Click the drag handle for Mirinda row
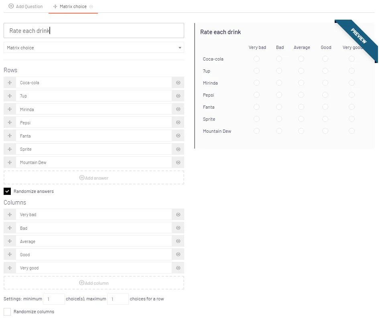The width and height of the screenshot is (380, 318). point(10,109)
